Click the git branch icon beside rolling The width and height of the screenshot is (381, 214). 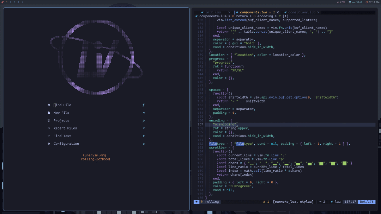[203, 201]
